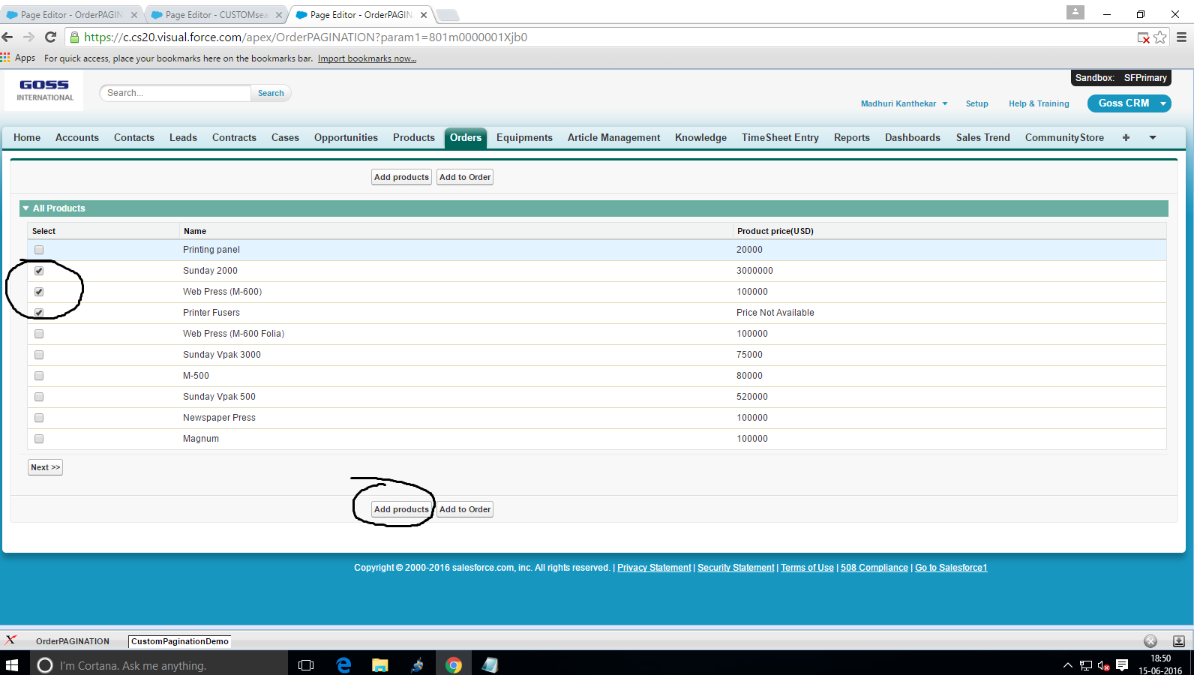Reload the current page
Image resolution: width=1200 pixels, height=675 pixels.
(51, 37)
